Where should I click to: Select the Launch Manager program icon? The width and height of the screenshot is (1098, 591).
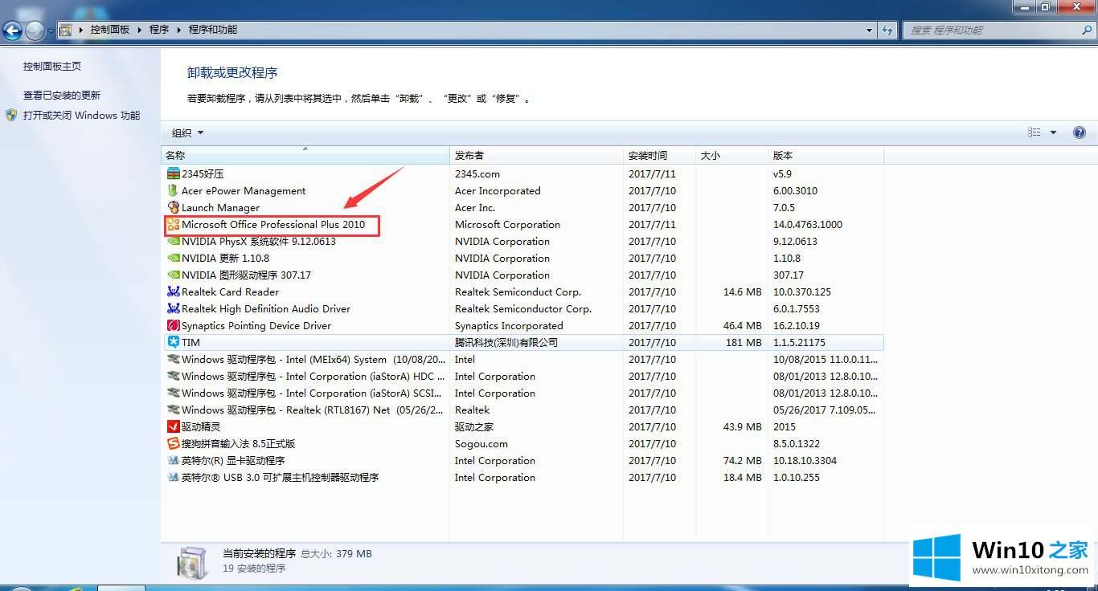[173, 207]
